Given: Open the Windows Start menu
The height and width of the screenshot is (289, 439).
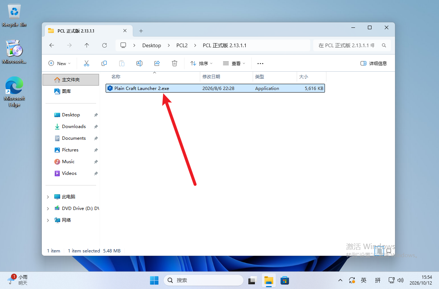Looking at the screenshot, I should pyautogui.click(x=154, y=280).
